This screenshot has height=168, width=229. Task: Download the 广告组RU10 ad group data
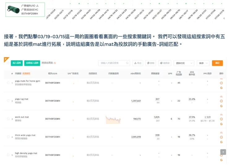(x=37, y=6)
